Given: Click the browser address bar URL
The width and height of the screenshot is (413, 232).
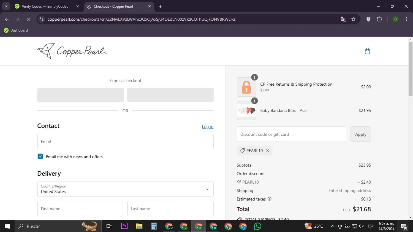Looking at the screenshot, I should pos(141,19).
